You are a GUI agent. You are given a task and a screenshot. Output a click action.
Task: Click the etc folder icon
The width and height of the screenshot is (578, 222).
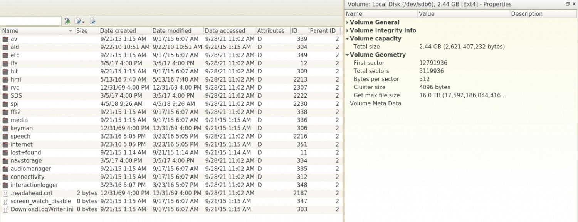pos(5,55)
